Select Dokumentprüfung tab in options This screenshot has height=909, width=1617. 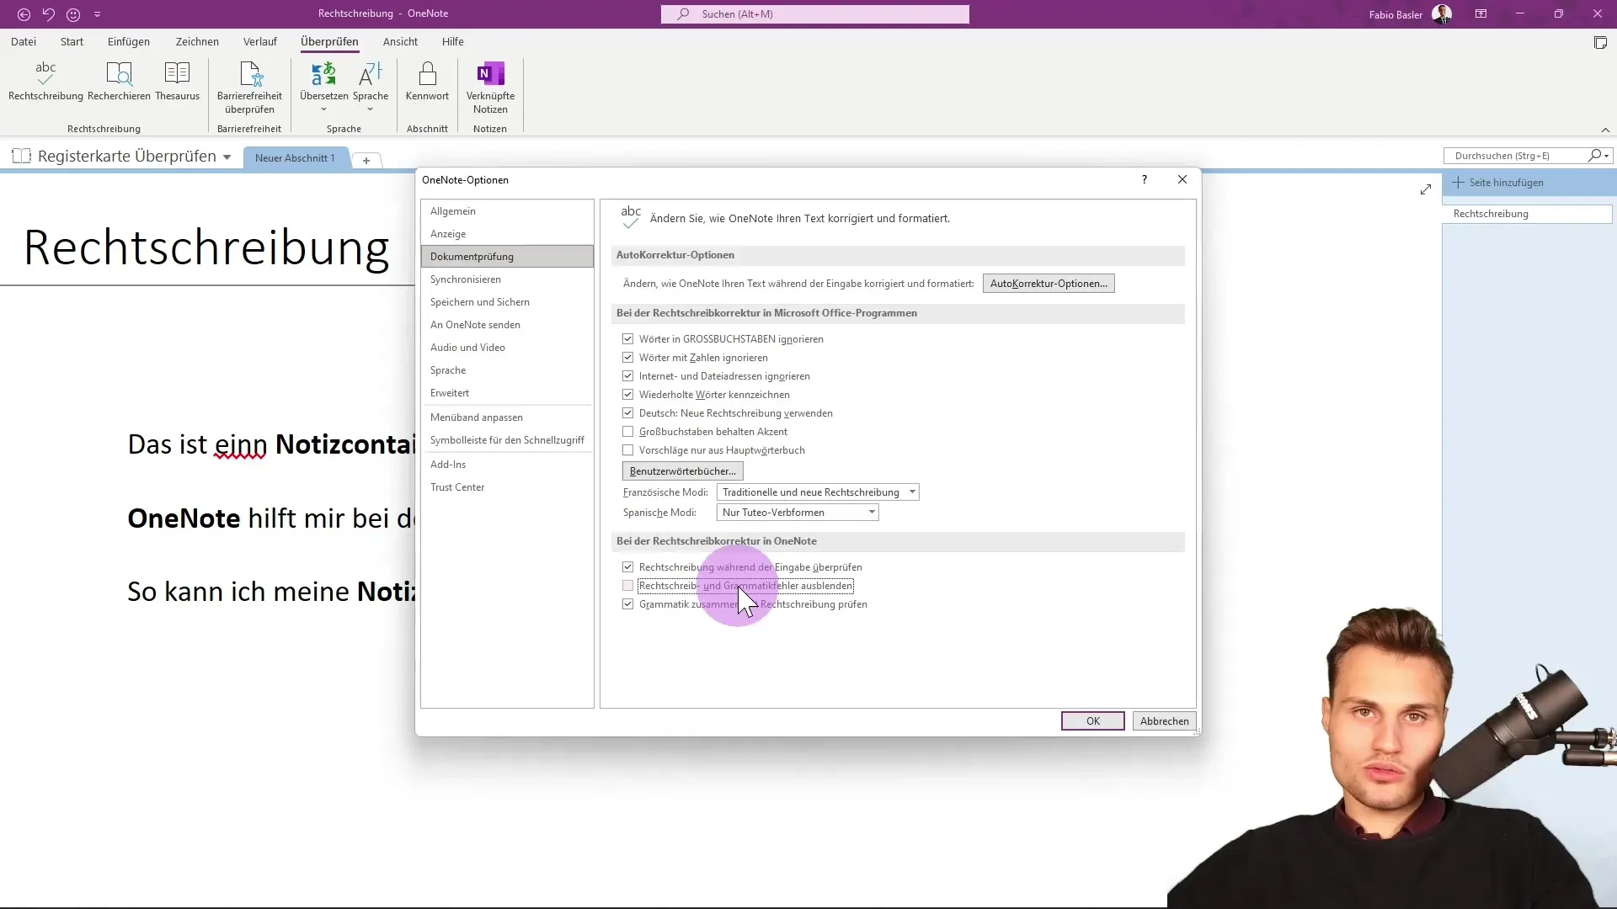(x=472, y=257)
